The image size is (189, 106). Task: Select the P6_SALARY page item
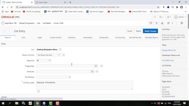pos(166,94)
